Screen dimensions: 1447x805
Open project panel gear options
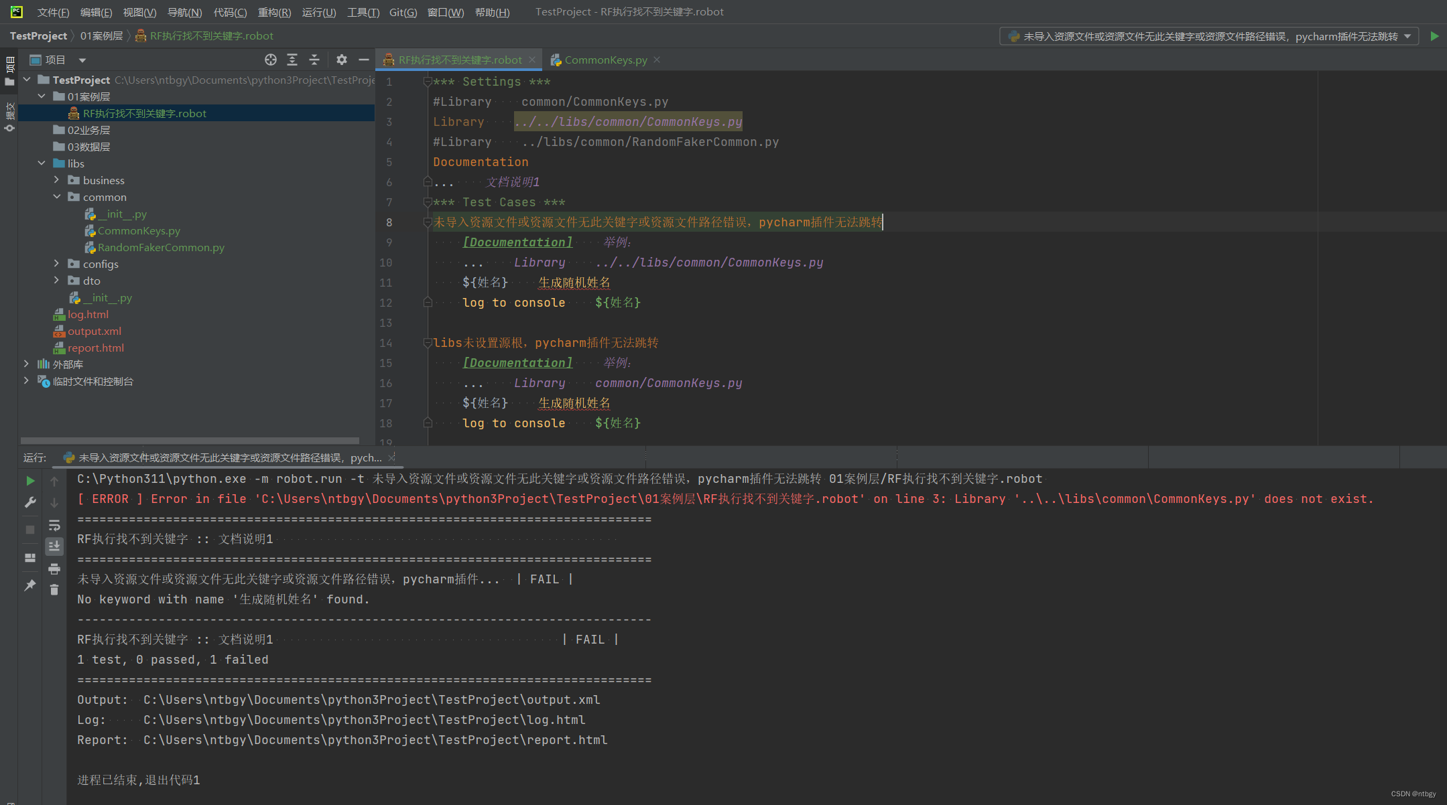point(342,60)
